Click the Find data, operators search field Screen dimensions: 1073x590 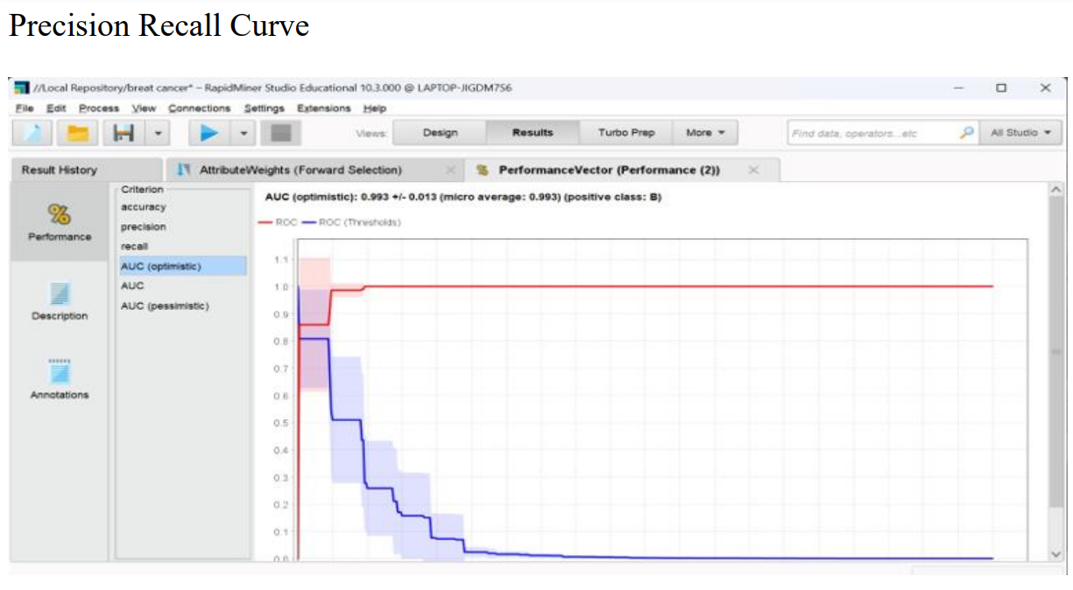(872, 133)
